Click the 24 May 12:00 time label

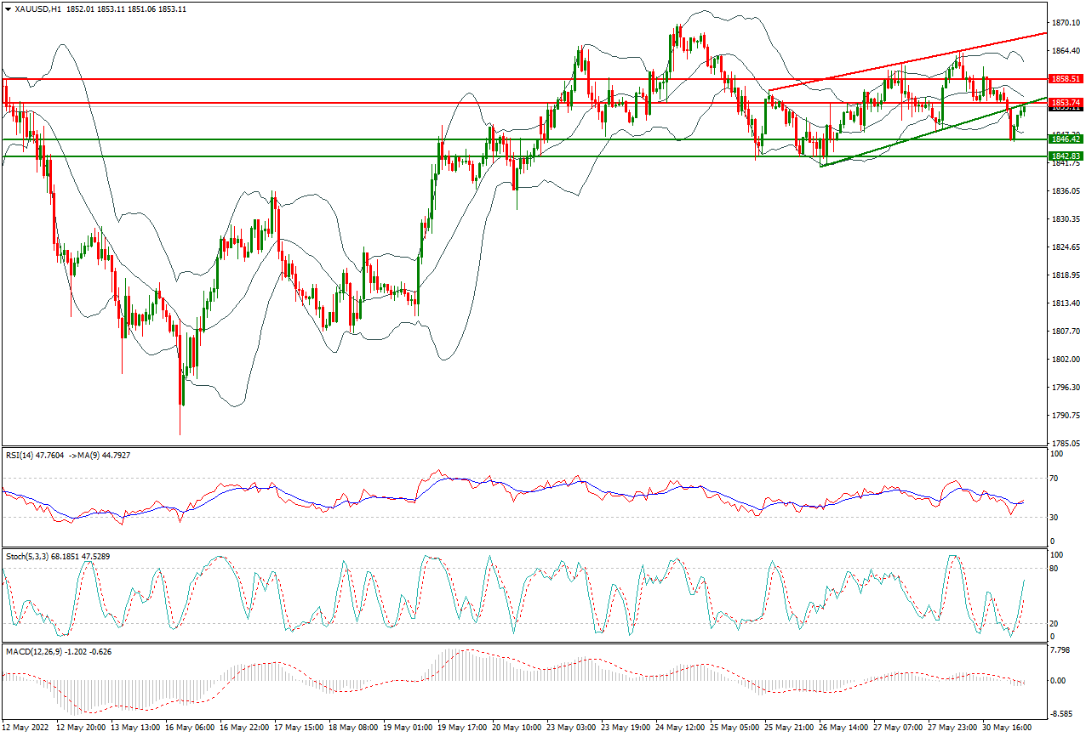(x=681, y=728)
